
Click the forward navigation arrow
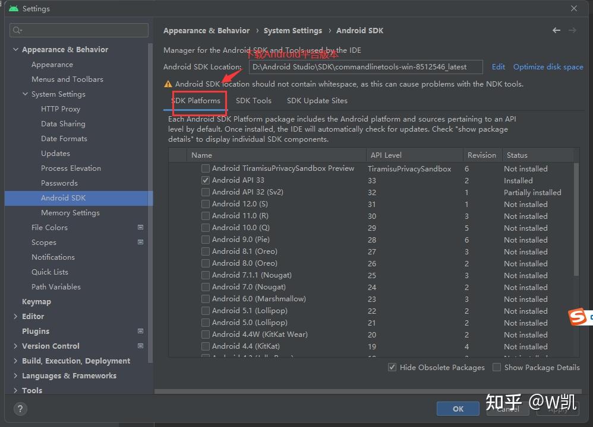[x=572, y=30]
